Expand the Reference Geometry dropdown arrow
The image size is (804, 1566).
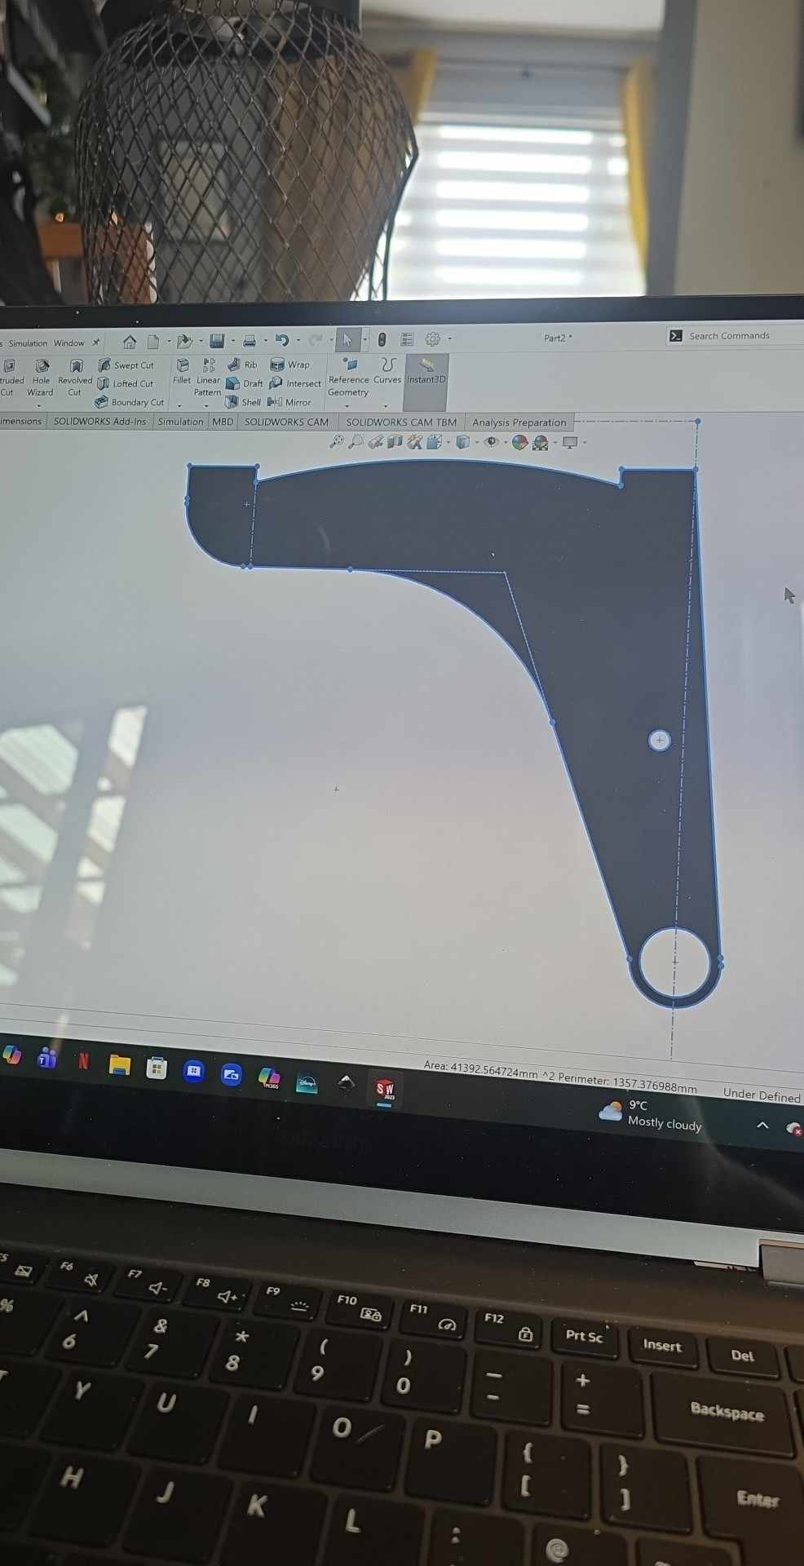(347, 405)
